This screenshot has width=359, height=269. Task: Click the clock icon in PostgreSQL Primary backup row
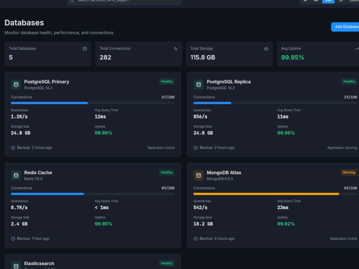point(13,148)
